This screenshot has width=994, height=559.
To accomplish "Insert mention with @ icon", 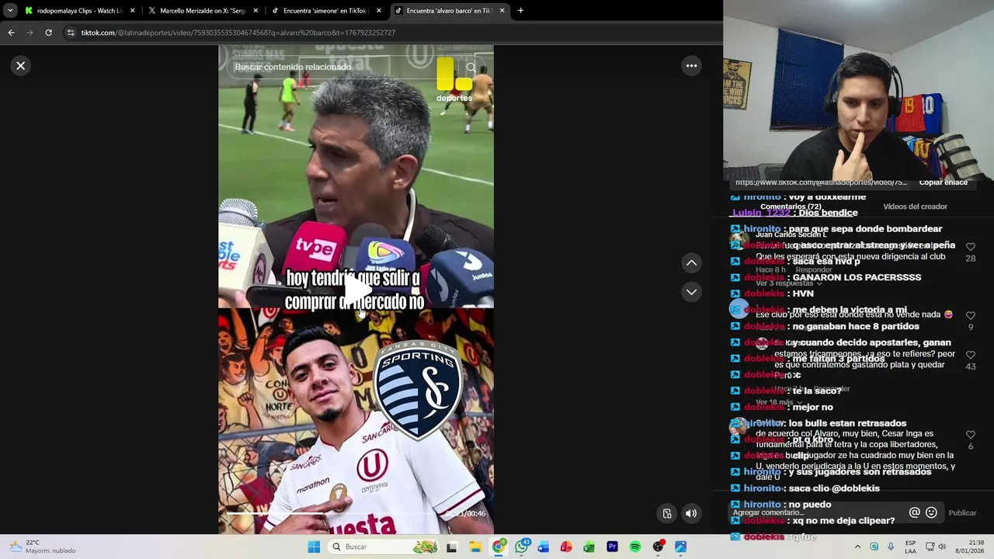I will point(914,512).
